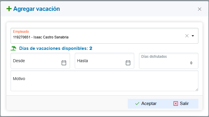Open the Desde calendar picker icon
Viewport: 209px width, 117px height.
coord(64,63)
